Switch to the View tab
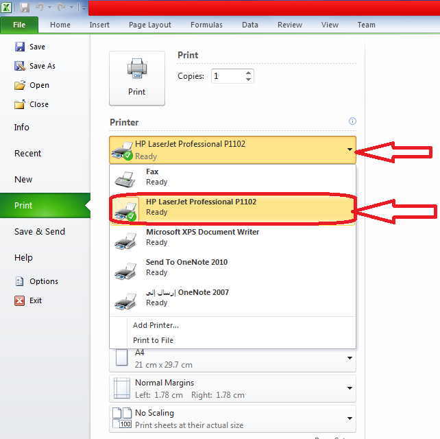Viewport: 440px width, 439px height. [x=330, y=25]
